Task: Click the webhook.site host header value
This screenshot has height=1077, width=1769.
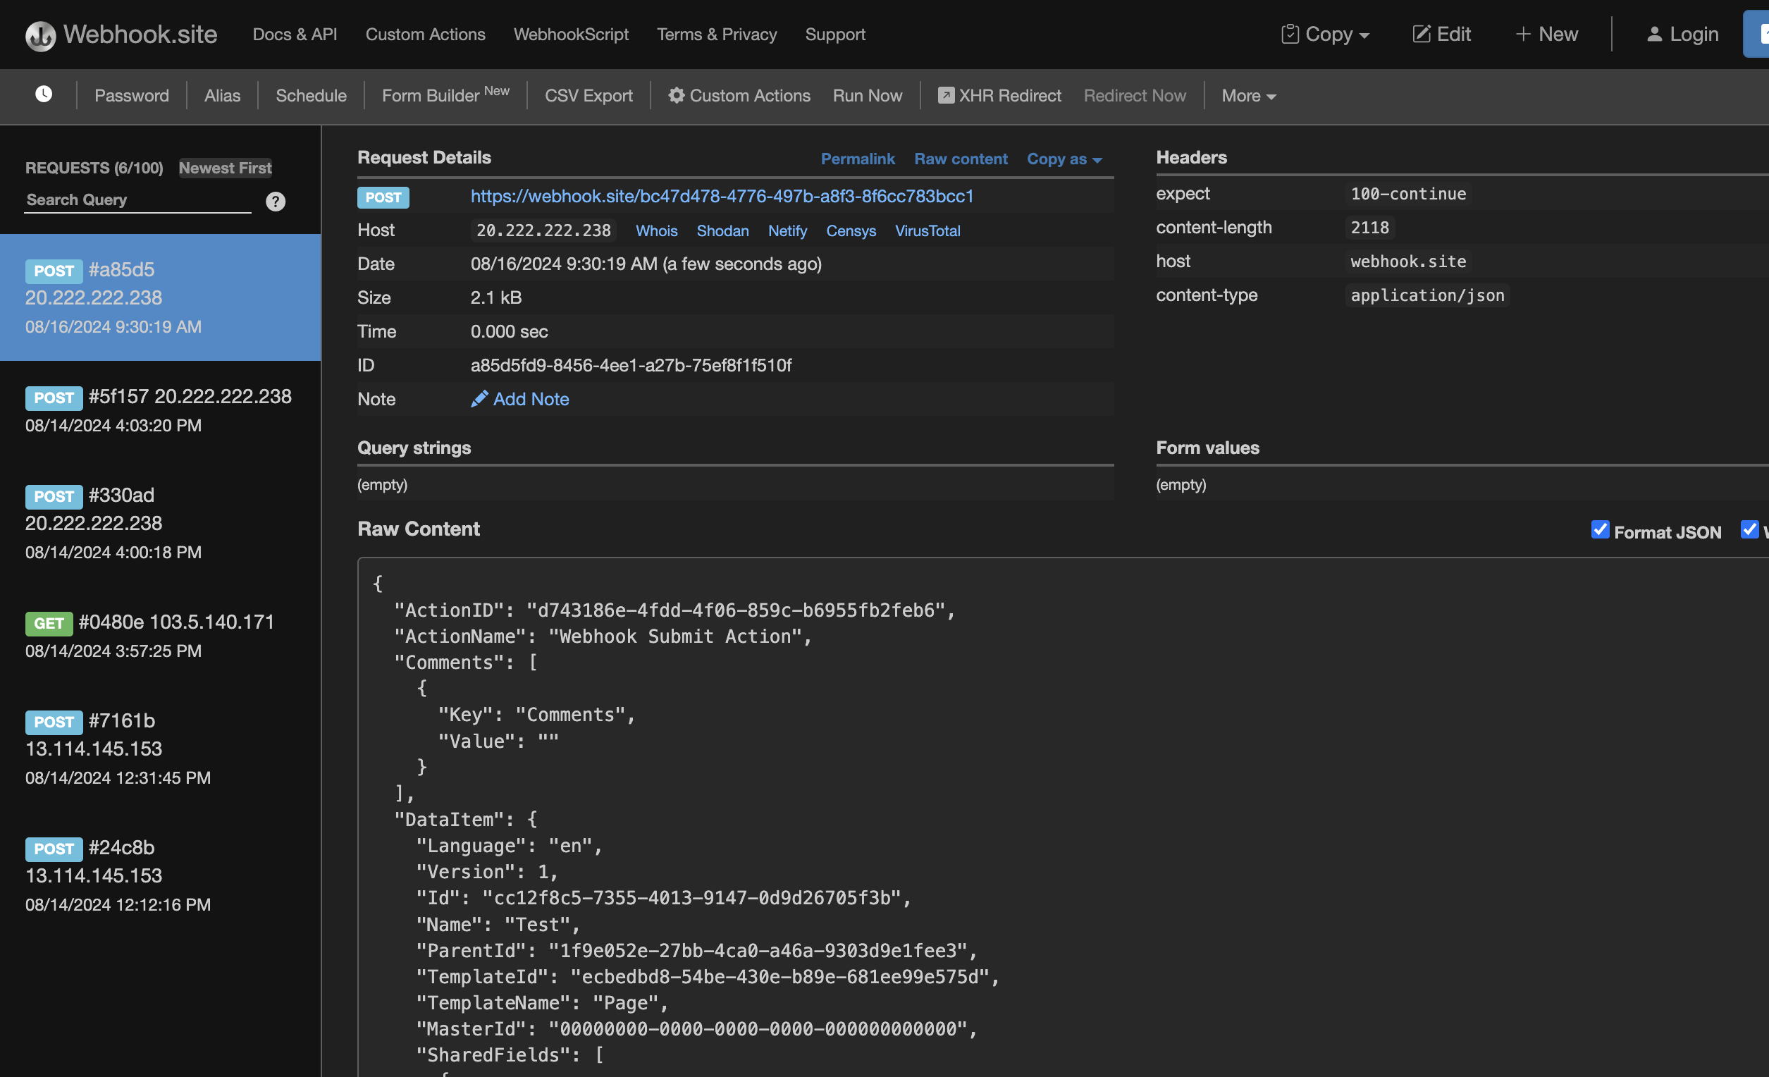Action: (1409, 261)
